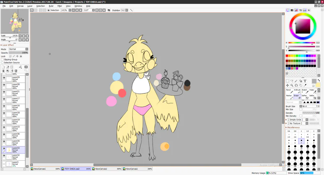The image size is (324, 175).
Task: Flip the view horizontally
Action: 109,10
